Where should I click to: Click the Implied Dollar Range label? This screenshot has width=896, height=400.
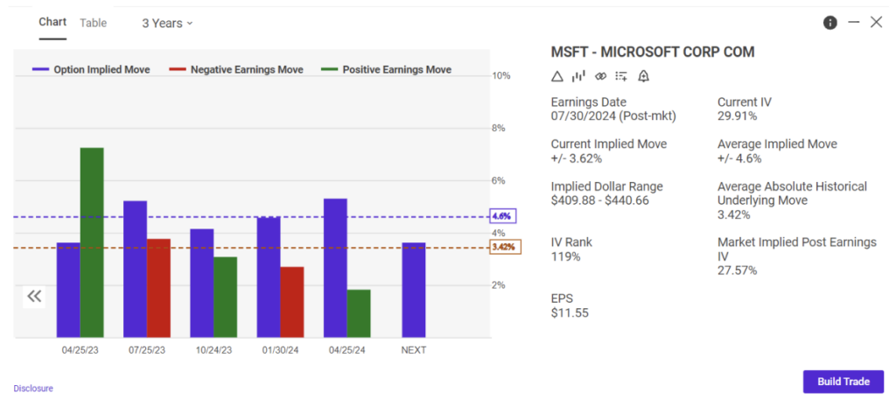607,186
